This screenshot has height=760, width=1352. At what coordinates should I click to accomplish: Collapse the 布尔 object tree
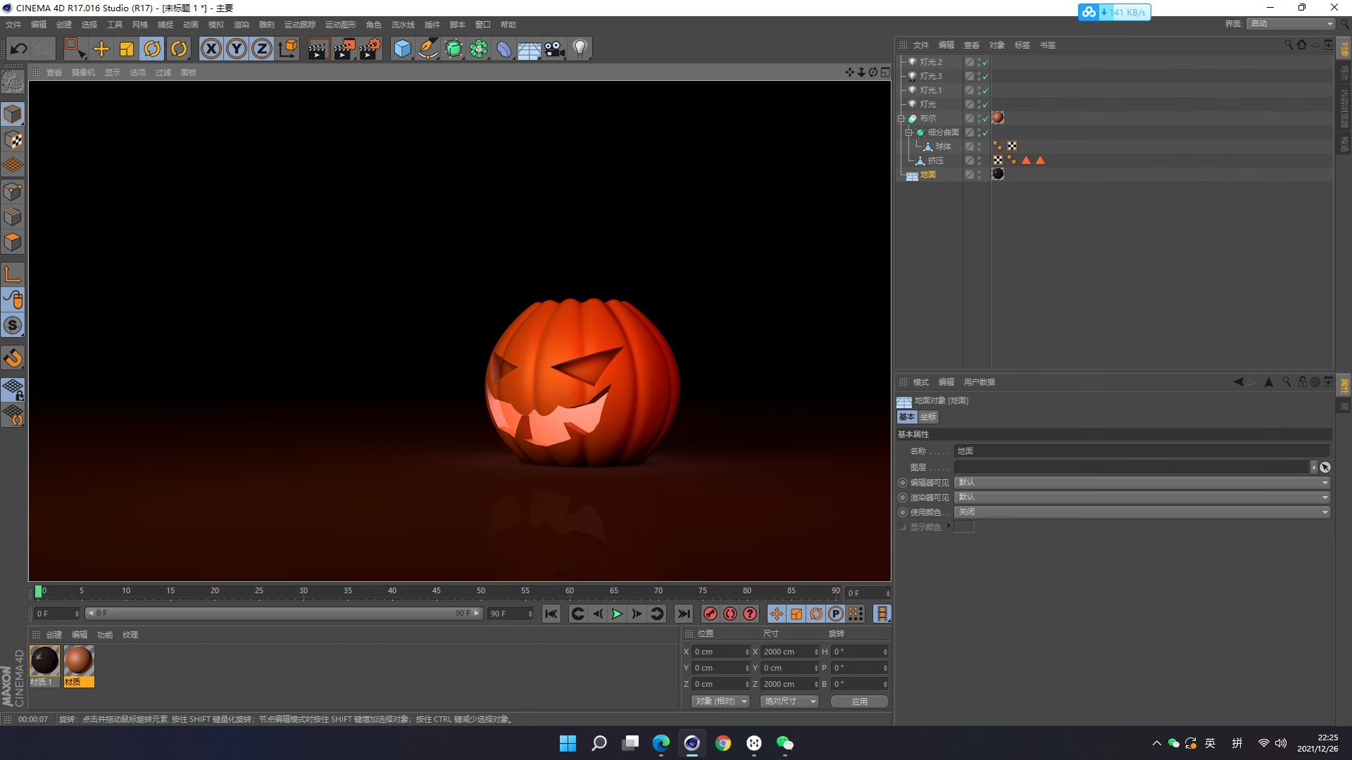click(901, 118)
